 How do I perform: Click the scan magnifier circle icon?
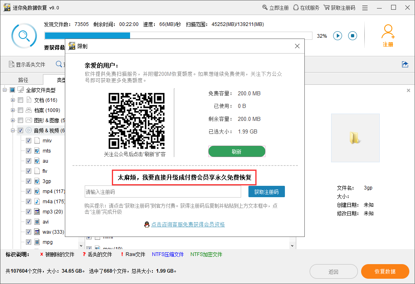click(x=24, y=36)
